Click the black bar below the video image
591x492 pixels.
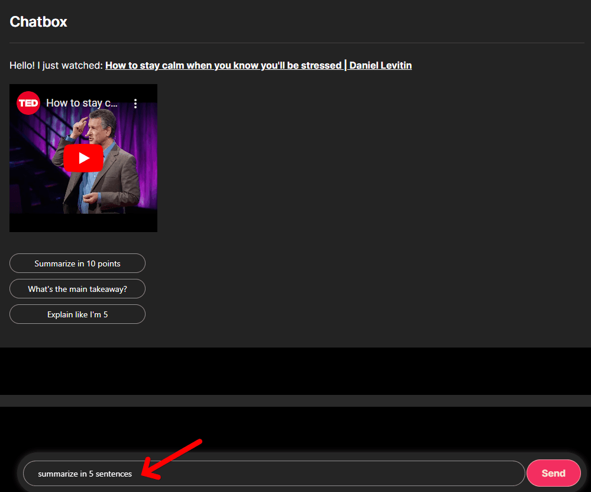(x=83, y=222)
